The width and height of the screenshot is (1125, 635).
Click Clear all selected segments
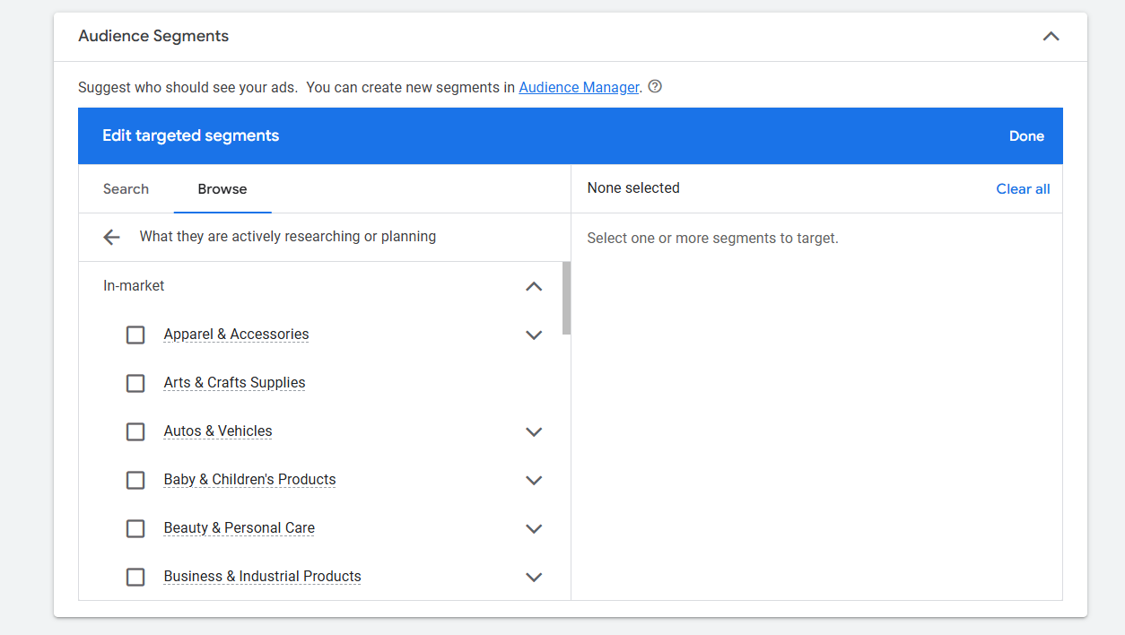1023,189
